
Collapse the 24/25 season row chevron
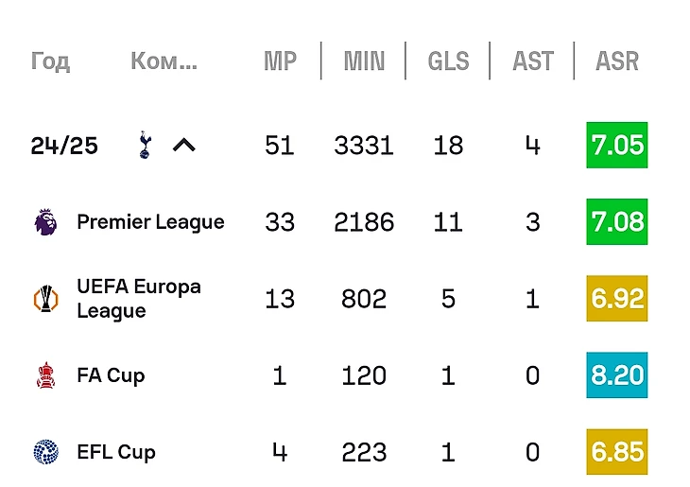click(184, 146)
